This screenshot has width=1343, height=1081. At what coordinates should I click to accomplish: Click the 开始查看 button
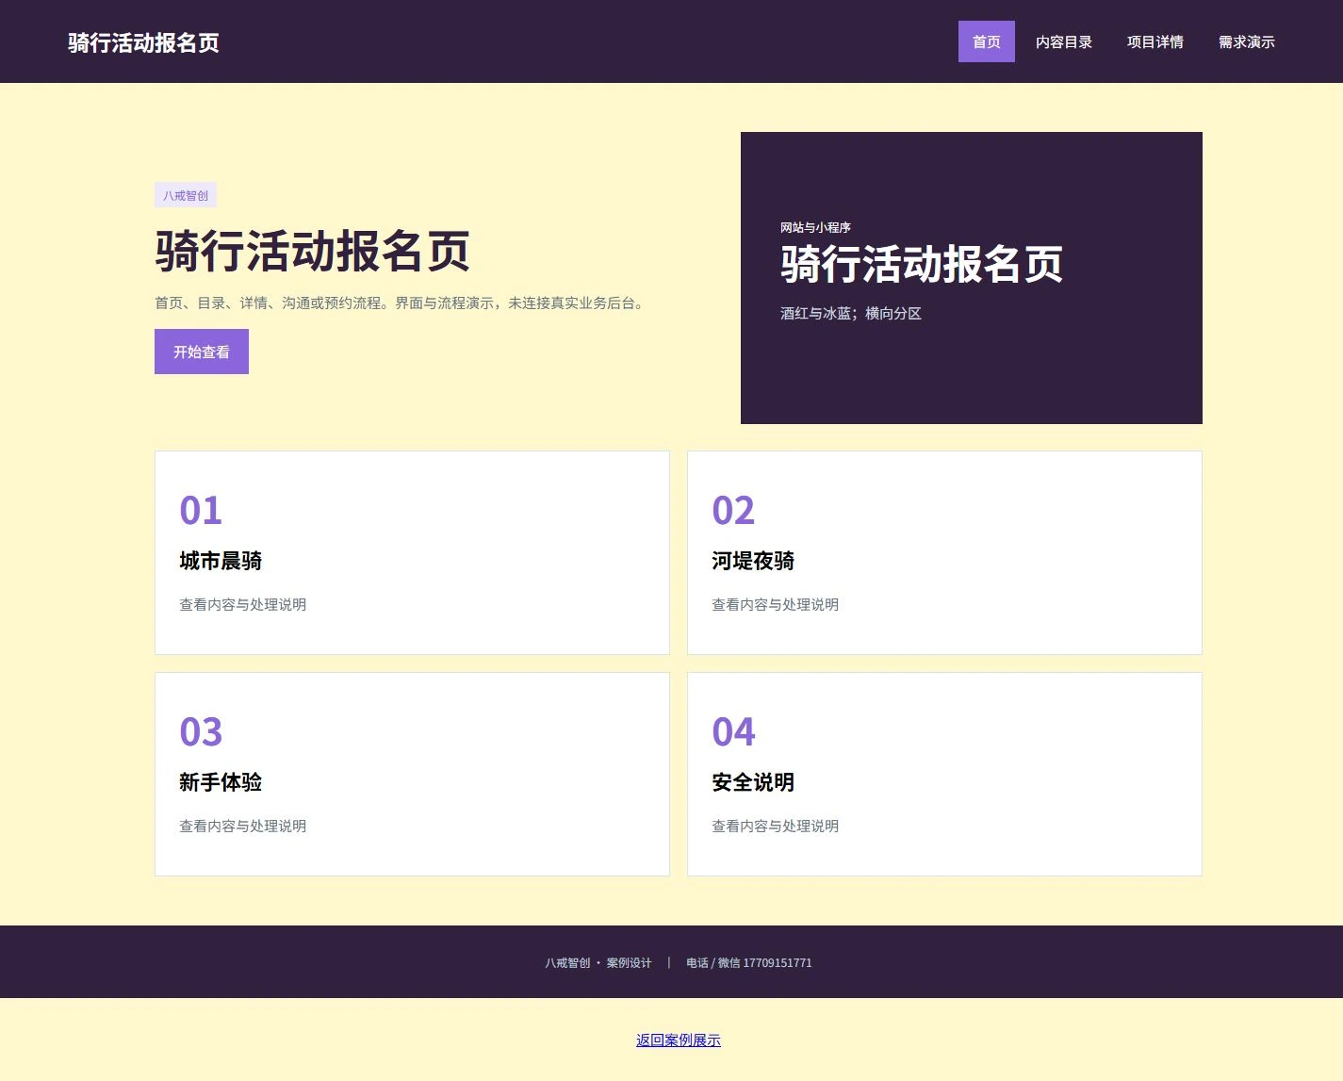pyautogui.click(x=202, y=352)
